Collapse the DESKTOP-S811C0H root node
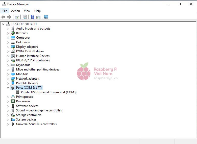This screenshot has width=197, height=144. (3, 24)
